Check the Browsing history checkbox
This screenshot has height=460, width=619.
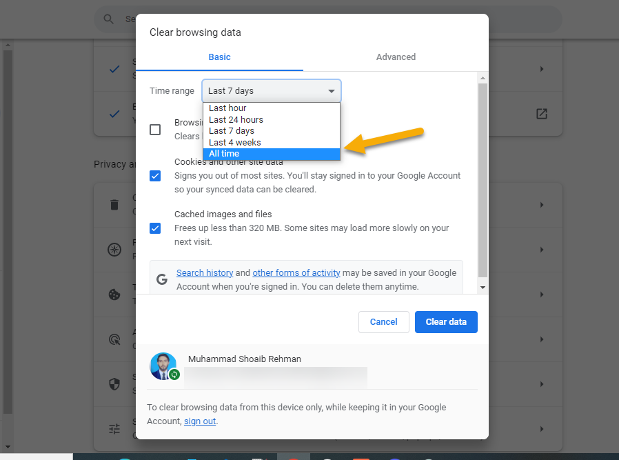click(x=155, y=130)
